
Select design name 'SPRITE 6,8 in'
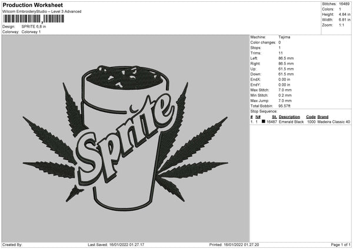(x=34, y=26)
